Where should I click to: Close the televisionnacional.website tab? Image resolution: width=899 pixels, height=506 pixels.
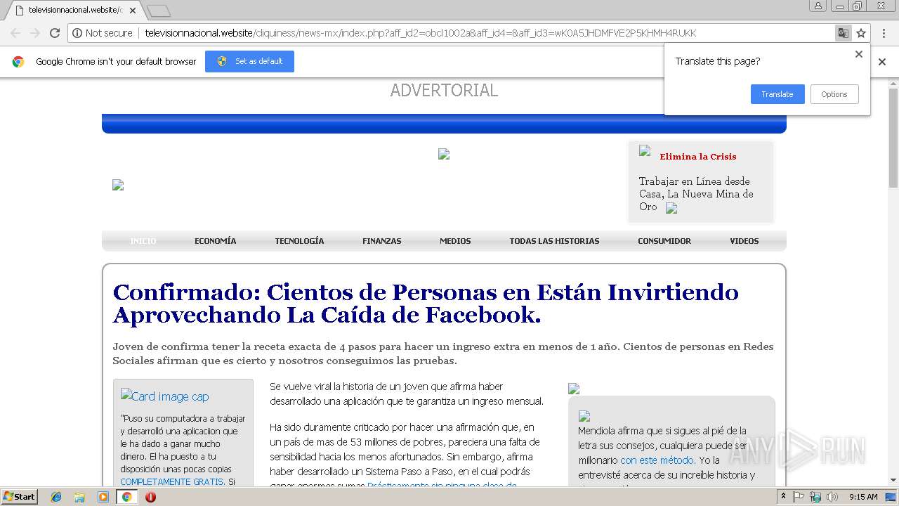pyautogui.click(x=133, y=11)
